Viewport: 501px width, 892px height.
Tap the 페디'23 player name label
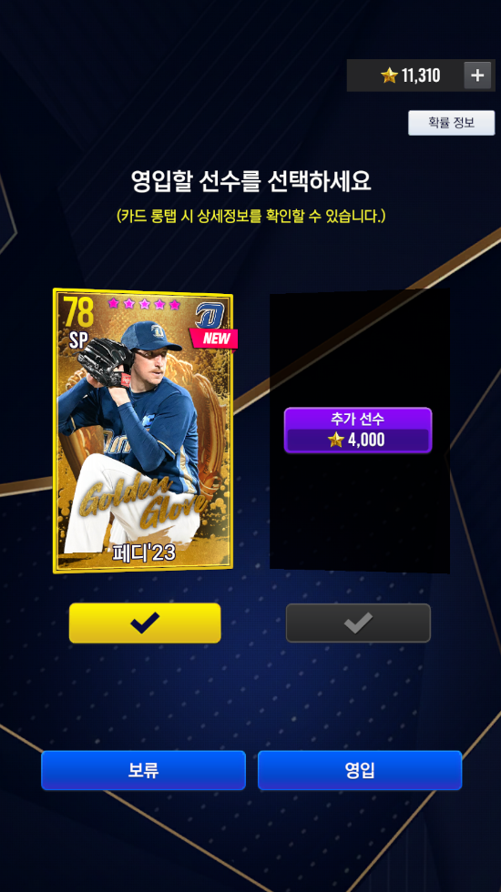145,553
